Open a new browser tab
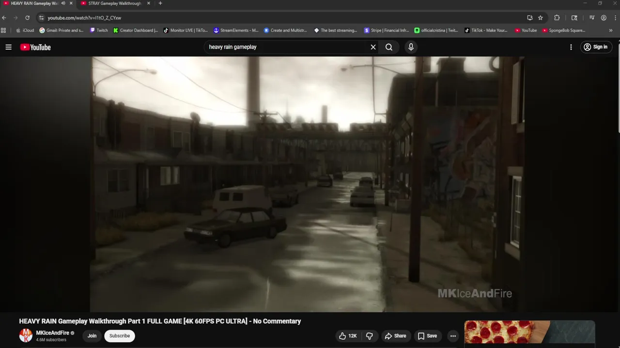This screenshot has width=620, height=348. click(160, 3)
